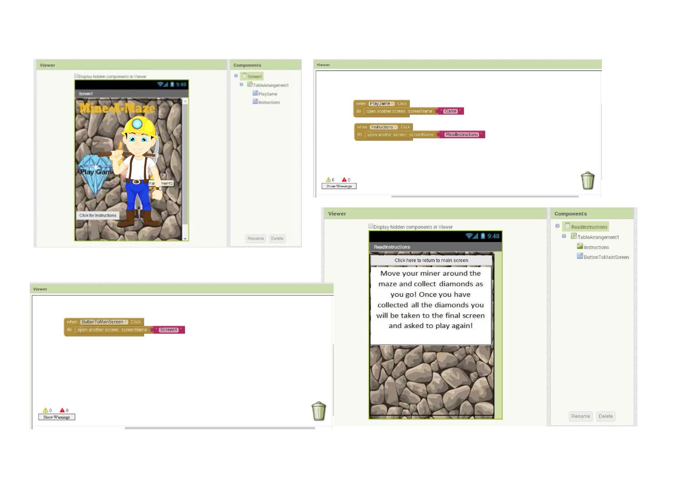690x488 pixels.
Task: Select Instructions label under Screen1 in the Components tree
Action: (x=269, y=103)
